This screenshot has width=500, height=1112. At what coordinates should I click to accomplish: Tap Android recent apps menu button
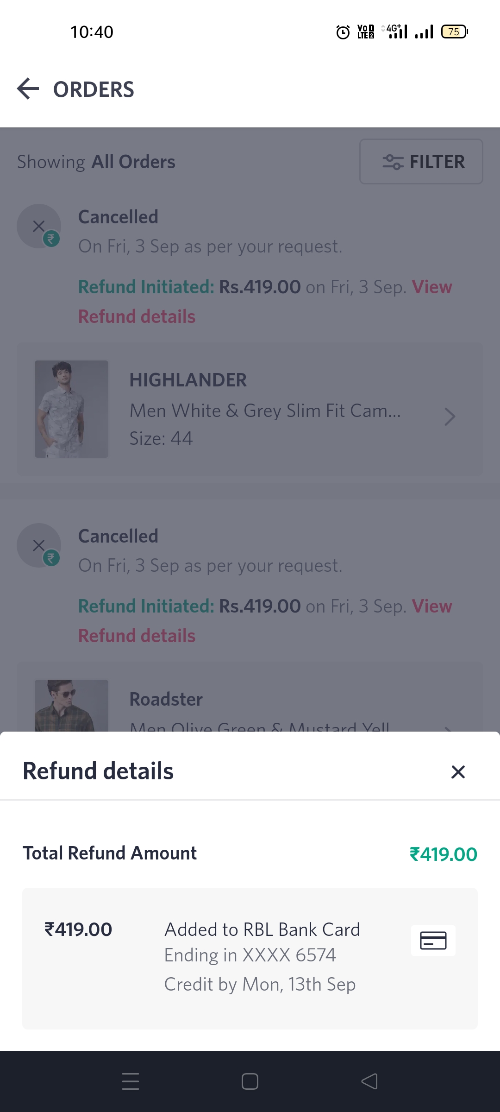(x=131, y=1081)
